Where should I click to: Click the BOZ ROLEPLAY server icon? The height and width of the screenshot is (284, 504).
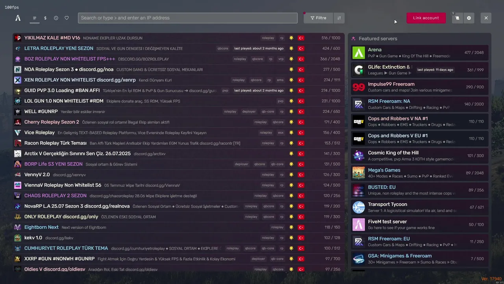pyautogui.click(x=18, y=59)
